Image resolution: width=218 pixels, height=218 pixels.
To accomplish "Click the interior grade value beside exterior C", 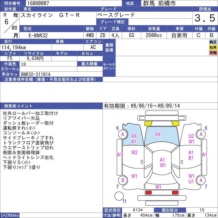I will click(x=211, y=35).
